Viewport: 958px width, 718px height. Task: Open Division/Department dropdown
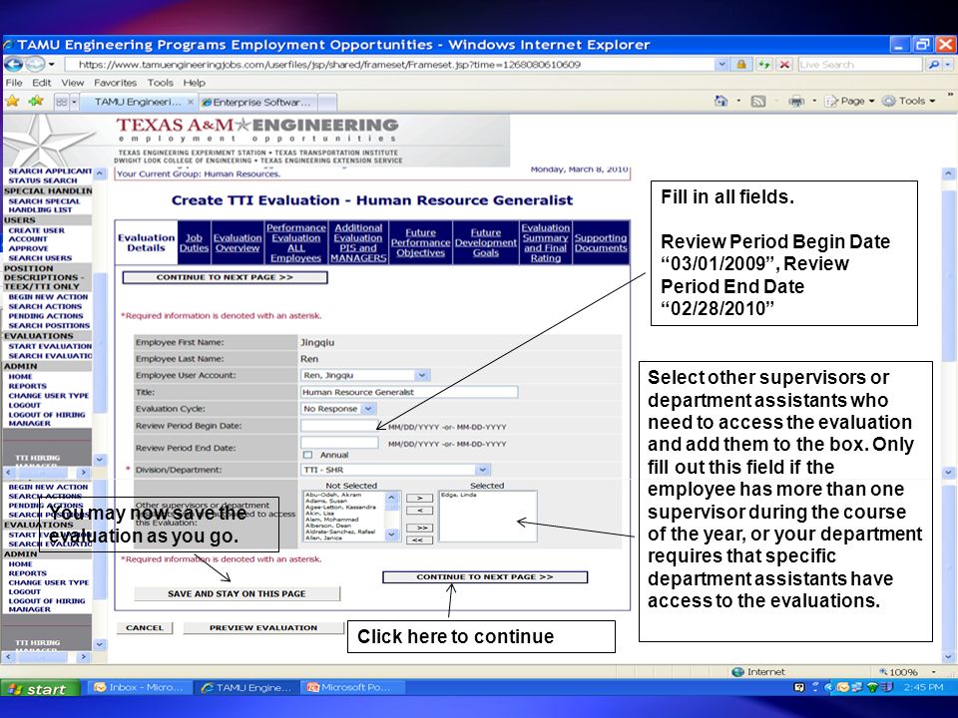point(482,470)
